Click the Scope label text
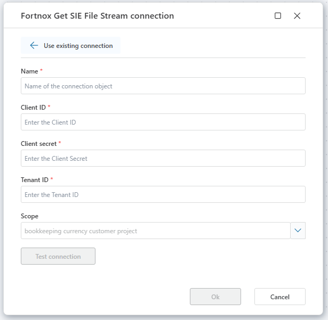 pyautogui.click(x=29, y=216)
